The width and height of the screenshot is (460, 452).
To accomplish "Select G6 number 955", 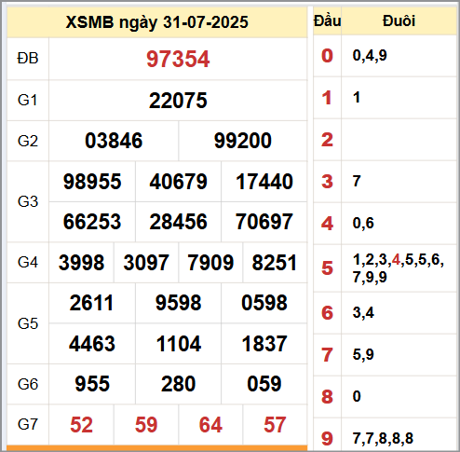I will pyautogui.click(x=92, y=384).
